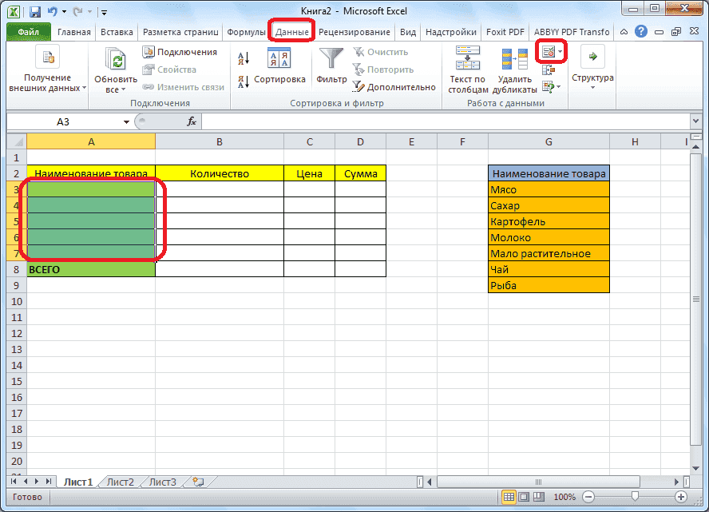The height and width of the screenshot is (512, 709).
Task: Open the Формулы ribbon tab
Action: click(x=245, y=32)
